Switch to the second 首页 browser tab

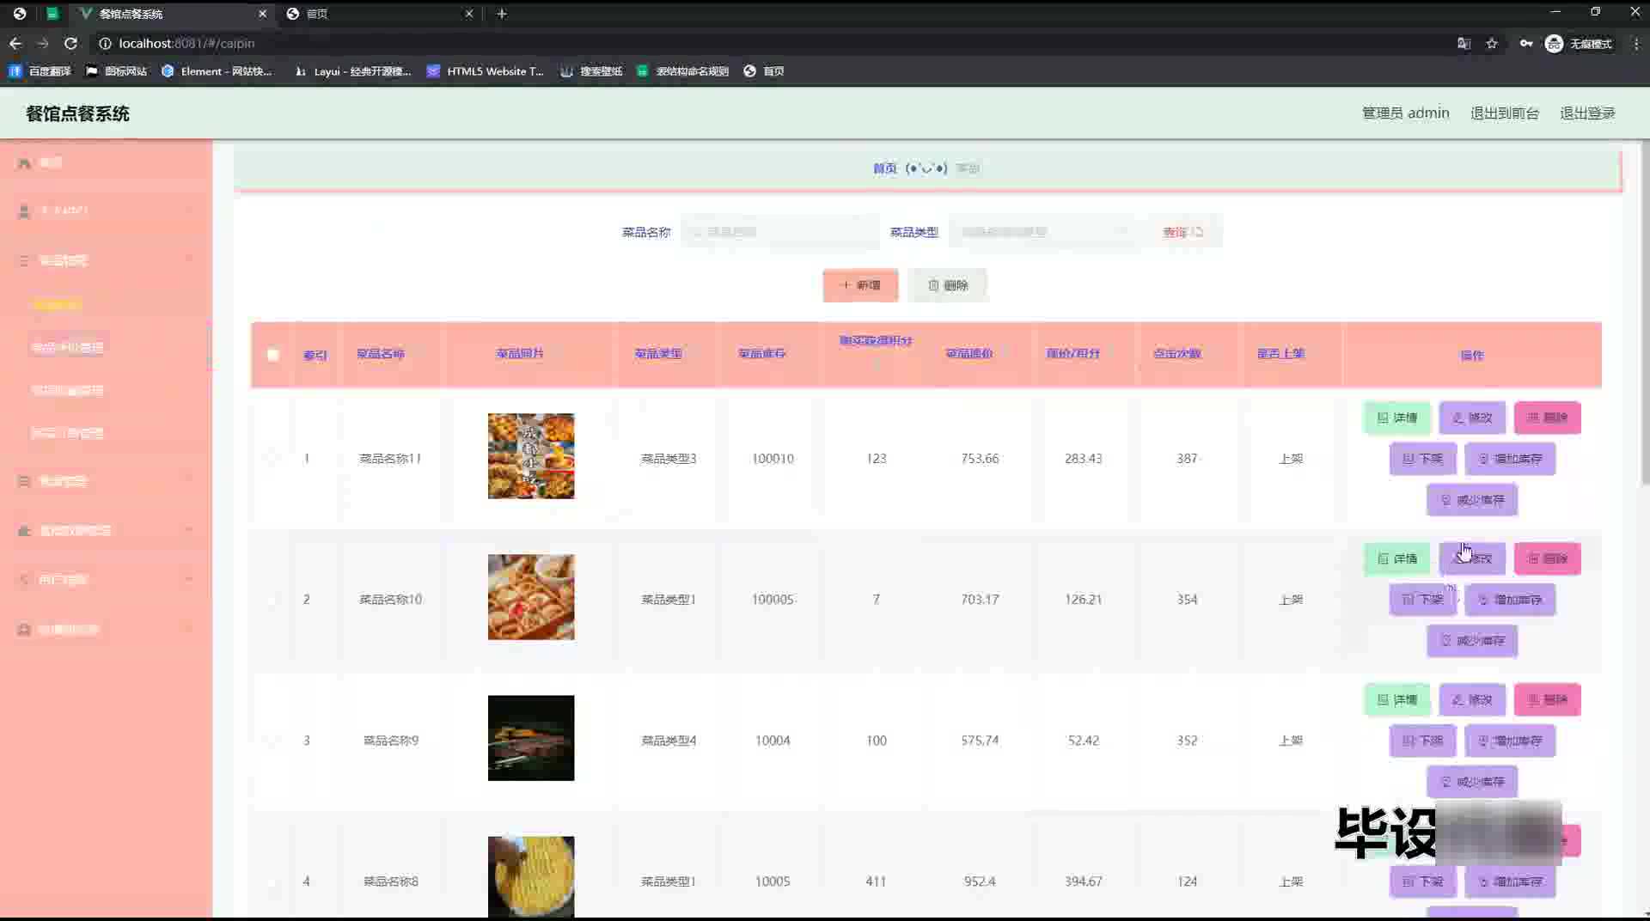click(379, 14)
